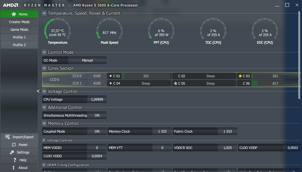302x172 pixels.
Task: Click CCX 1 speed value 4100
Action: pos(97,84)
